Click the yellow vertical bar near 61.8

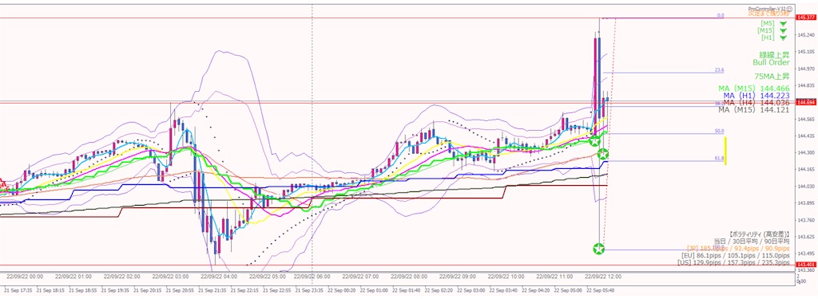pyautogui.click(x=725, y=151)
